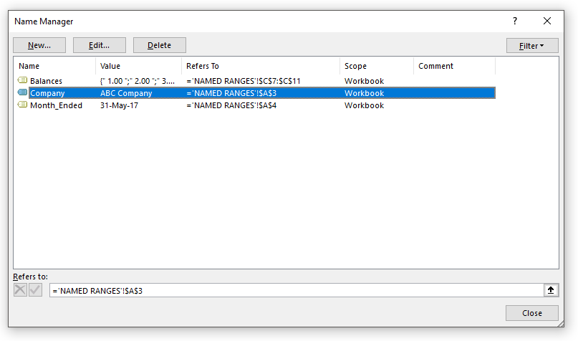Click the ABC Company value cell
This screenshot has height=341, width=578.
point(126,93)
